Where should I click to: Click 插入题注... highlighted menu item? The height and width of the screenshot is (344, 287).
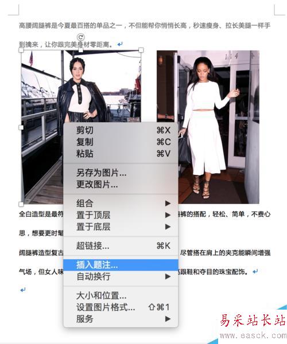[121, 265]
